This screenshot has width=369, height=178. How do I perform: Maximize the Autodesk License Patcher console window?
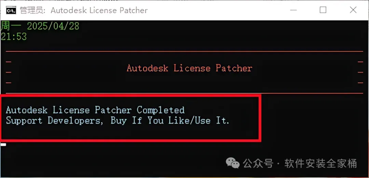(323, 10)
